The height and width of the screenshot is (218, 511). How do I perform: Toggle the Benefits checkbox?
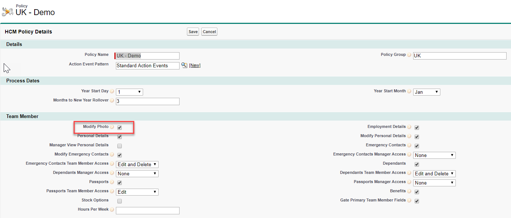click(417, 192)
